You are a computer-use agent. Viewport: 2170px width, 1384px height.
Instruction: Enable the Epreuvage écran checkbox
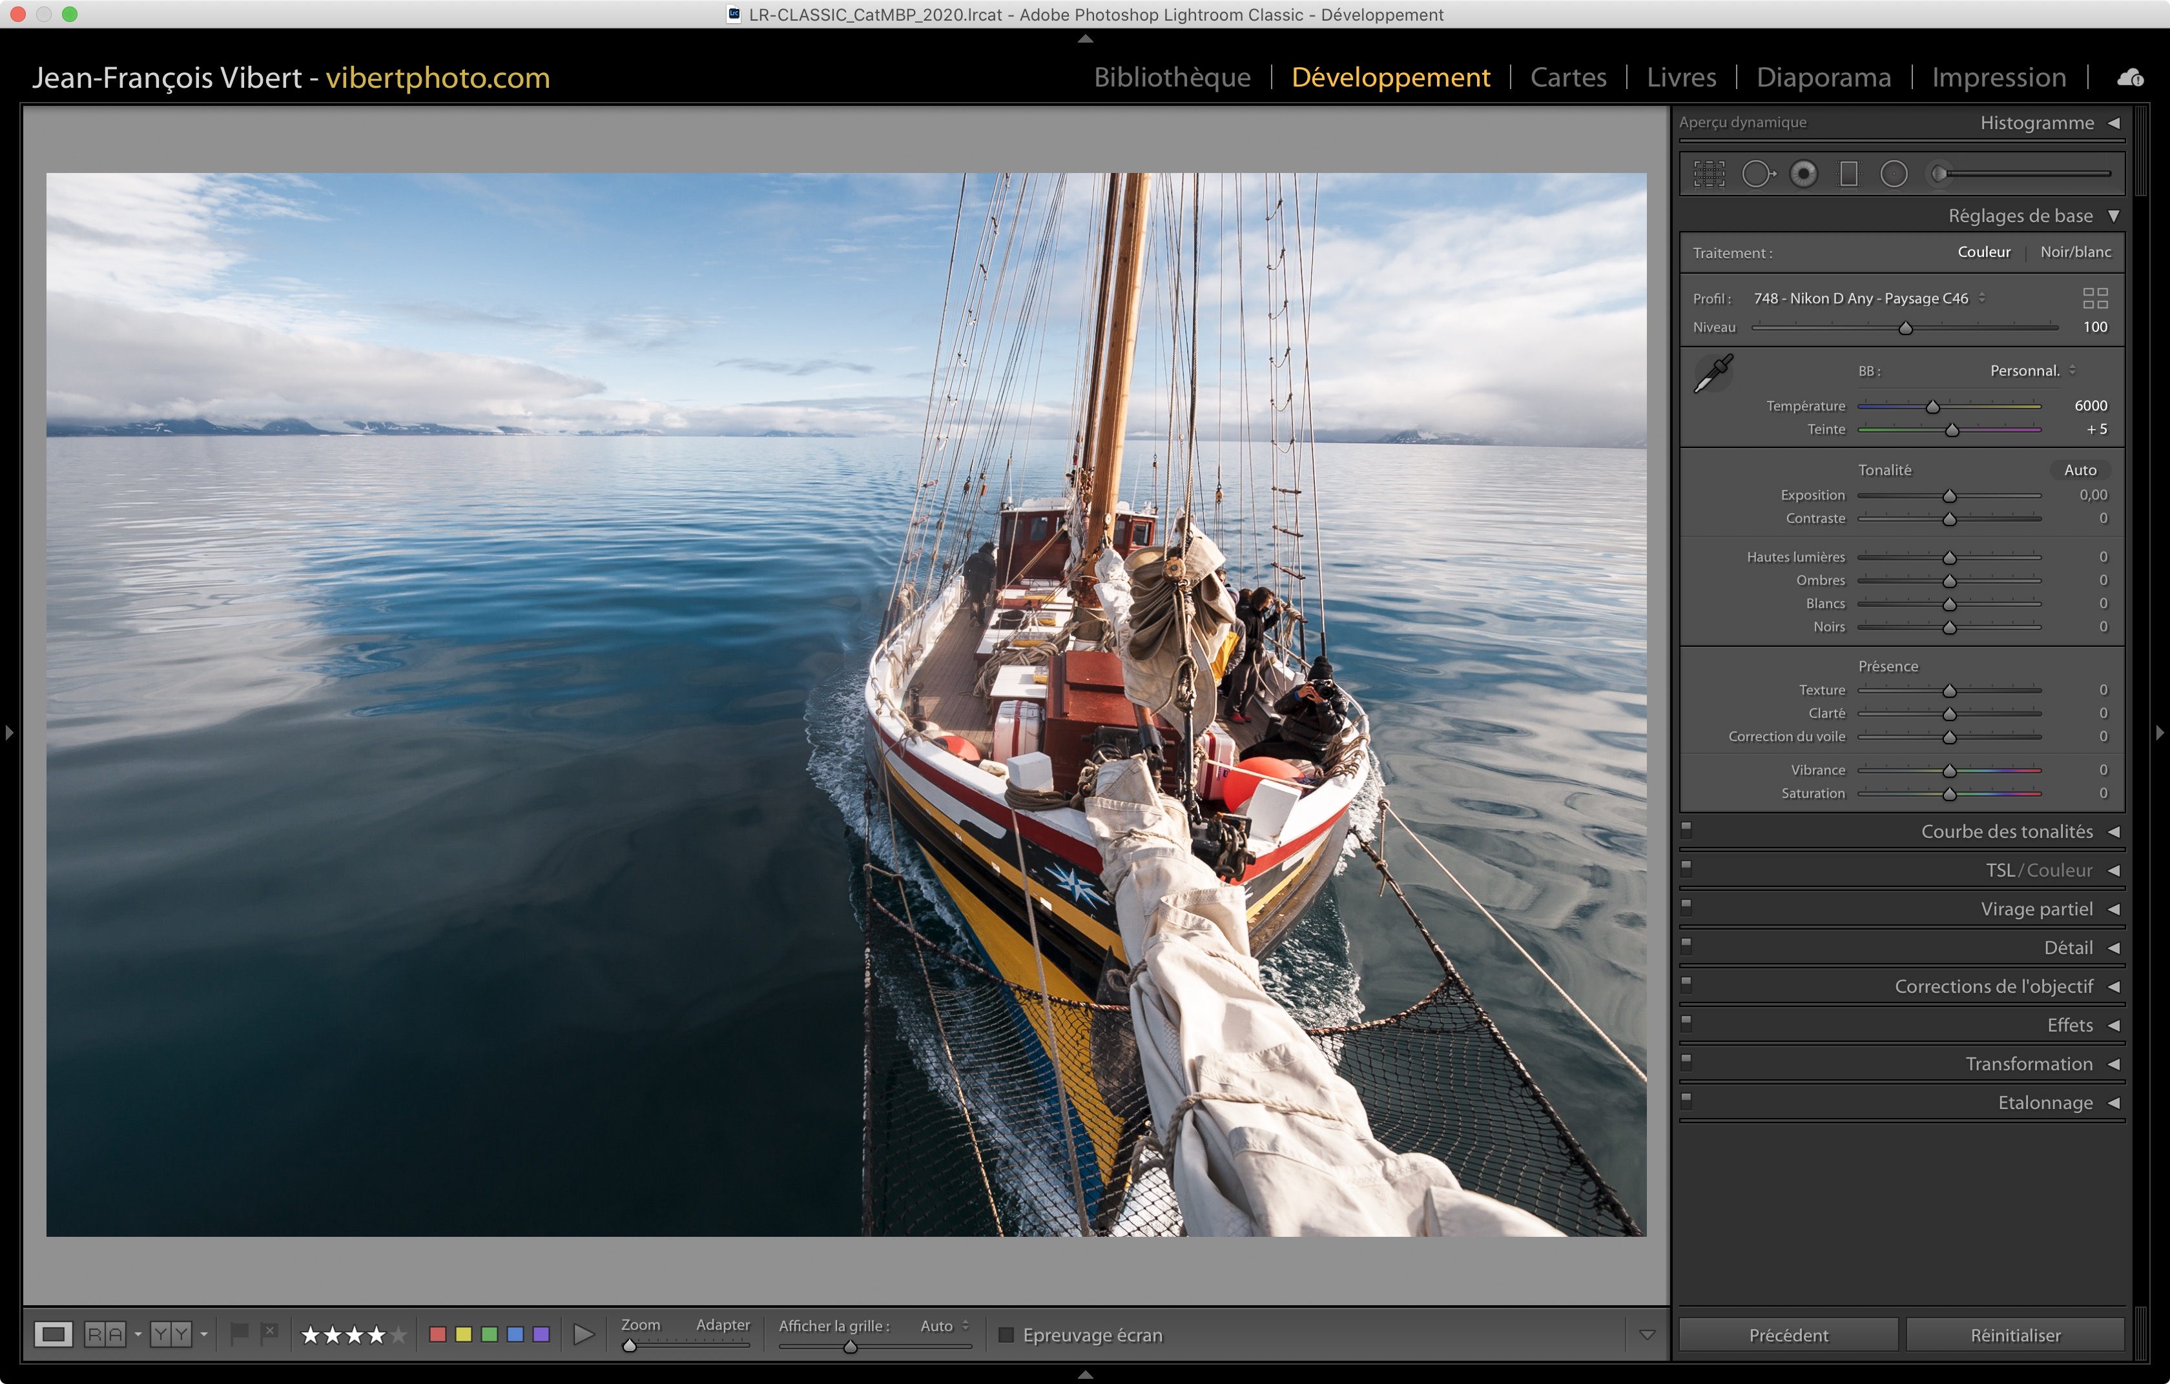point(1007,1334)
